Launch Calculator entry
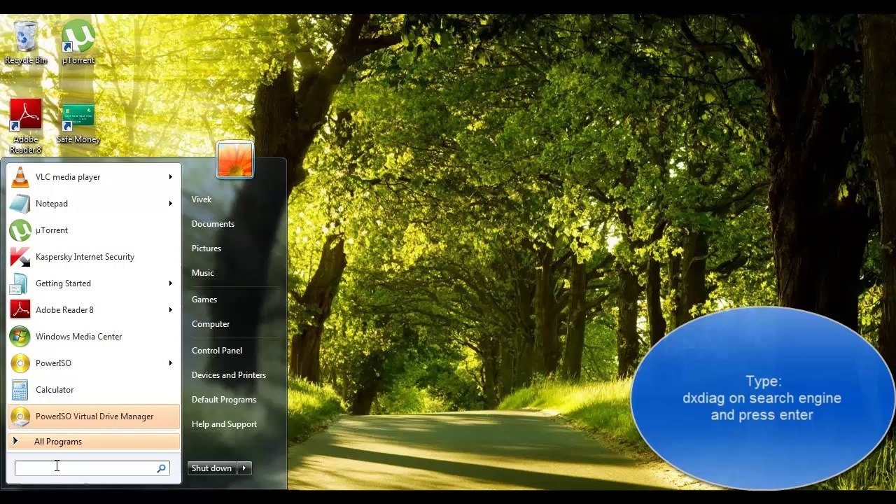Image resolution: width=896 pixels, height=504 pixels. (94, 390)
